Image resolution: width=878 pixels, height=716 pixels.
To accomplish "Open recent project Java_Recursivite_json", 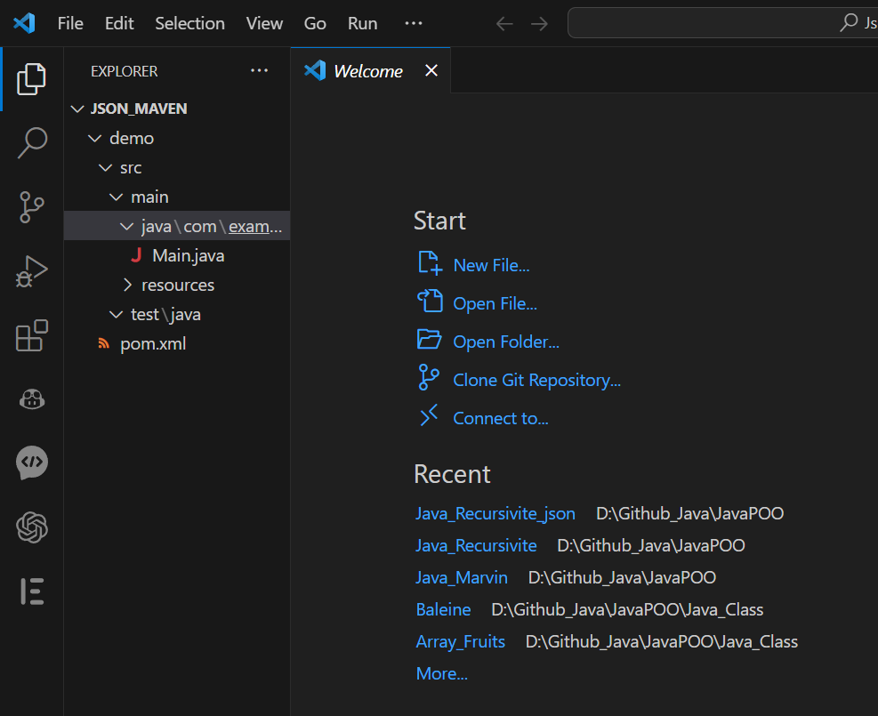I will 495,514.
